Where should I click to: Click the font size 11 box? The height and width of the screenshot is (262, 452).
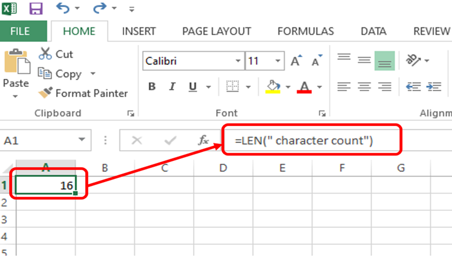point(259,61)
